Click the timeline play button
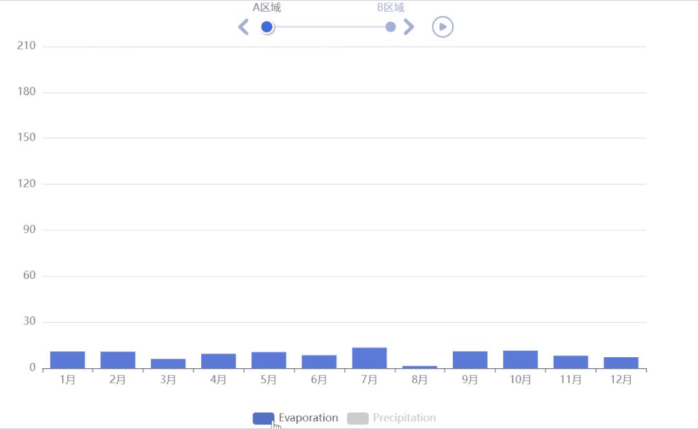Screen dimensions: 698x429 click(x=442, y=27)
